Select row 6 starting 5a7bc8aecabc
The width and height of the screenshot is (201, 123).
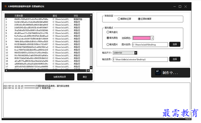pos(47,36)
